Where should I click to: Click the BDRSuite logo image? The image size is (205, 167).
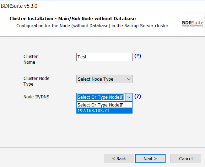click(x=193, y=24)
